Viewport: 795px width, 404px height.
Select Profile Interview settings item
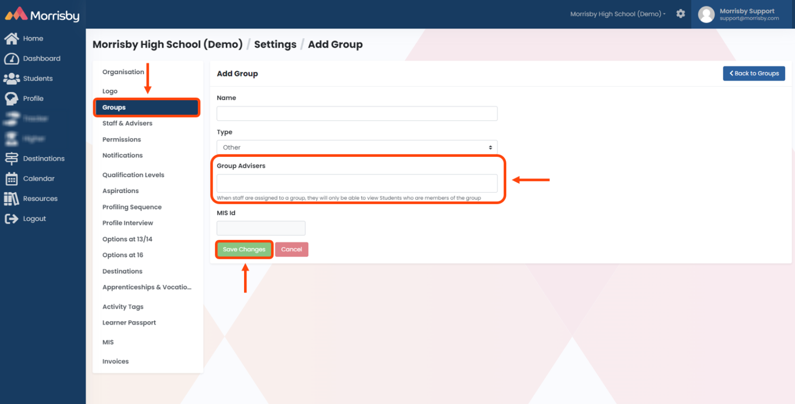tap(128, 223)
